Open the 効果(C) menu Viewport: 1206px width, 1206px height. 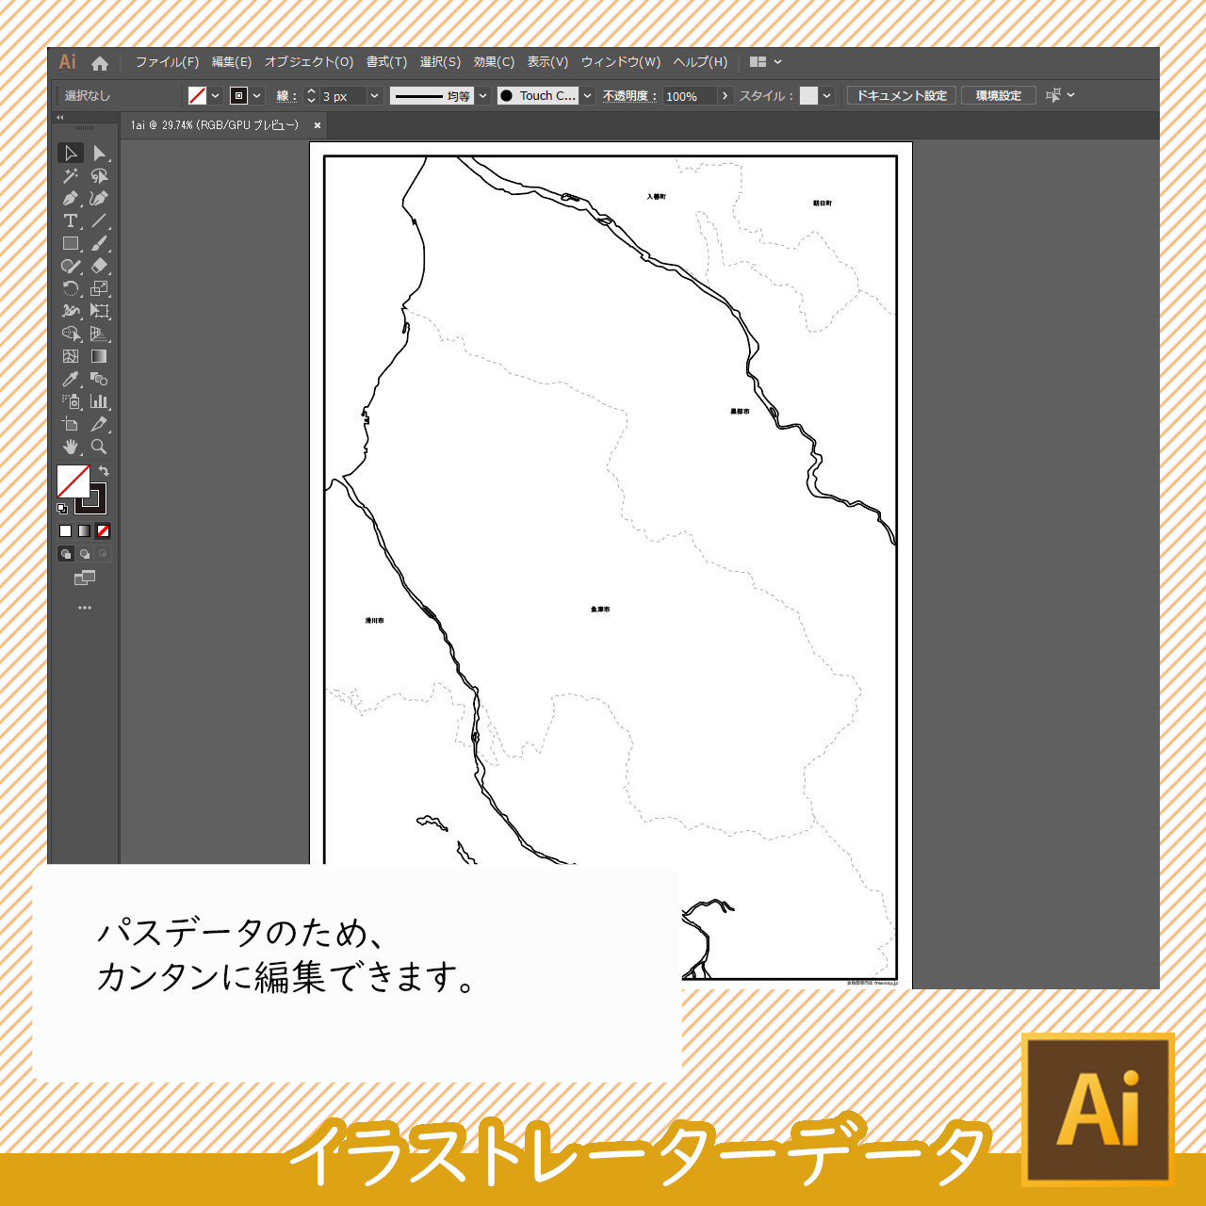click(494, 62)
